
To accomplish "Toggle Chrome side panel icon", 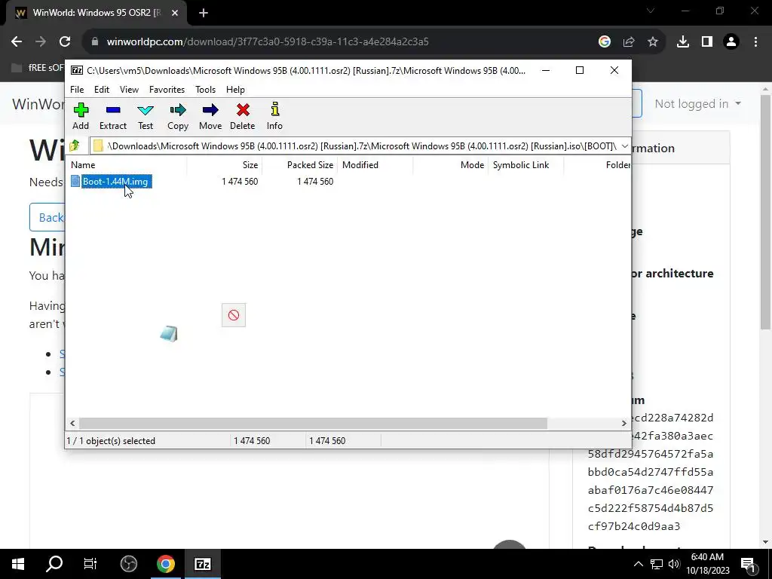I will (x=707, y=42).
